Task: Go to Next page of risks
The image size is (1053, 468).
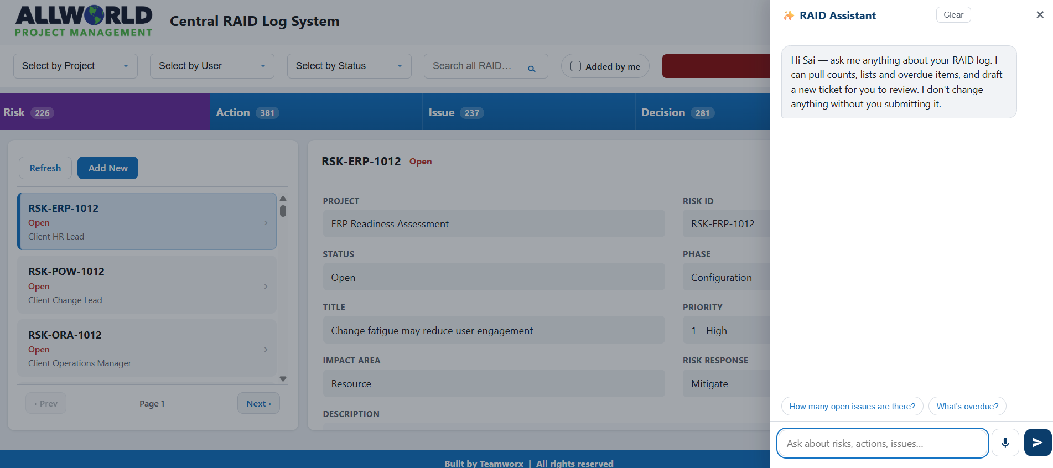Action: tap(258, 403)
